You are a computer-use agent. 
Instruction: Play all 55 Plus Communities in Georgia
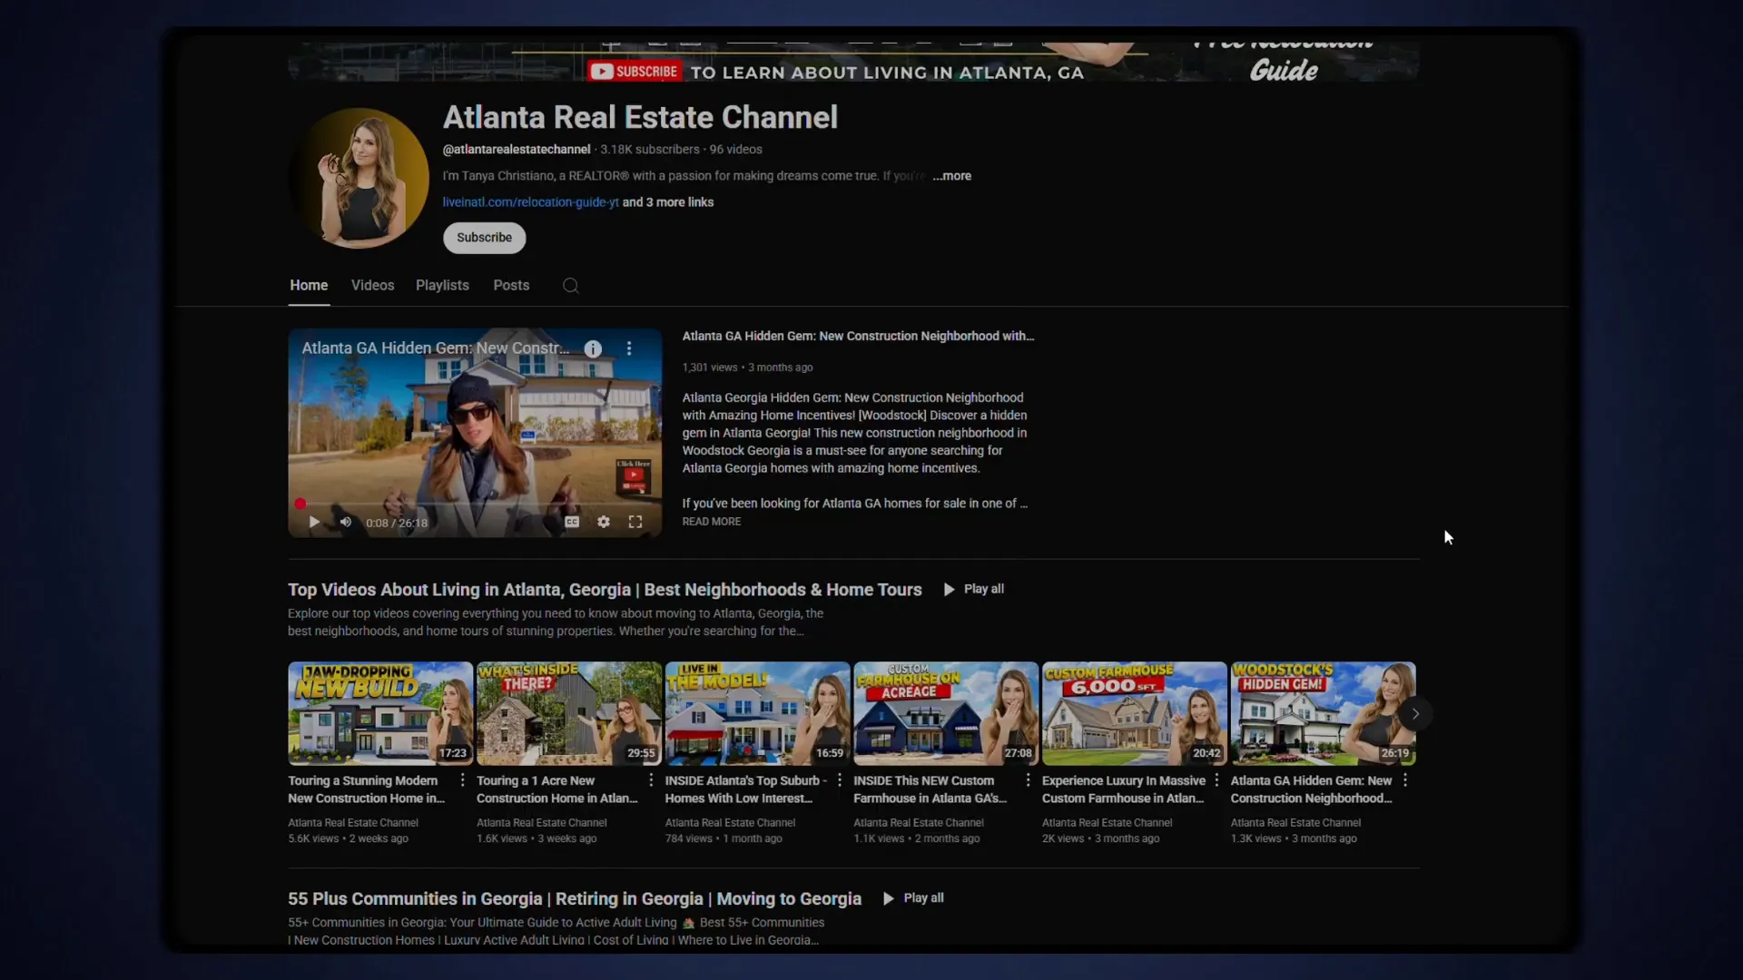(x=913, y=898)
